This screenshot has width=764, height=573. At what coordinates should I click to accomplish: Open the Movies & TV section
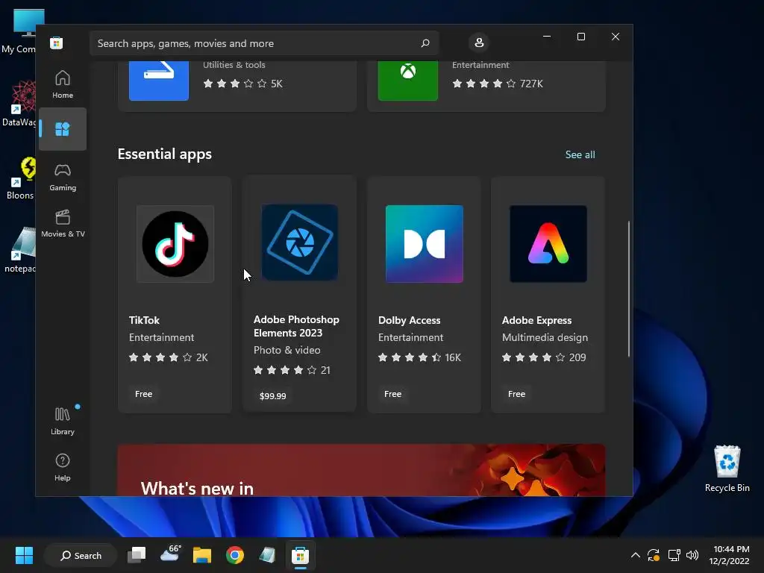(63, 223)
